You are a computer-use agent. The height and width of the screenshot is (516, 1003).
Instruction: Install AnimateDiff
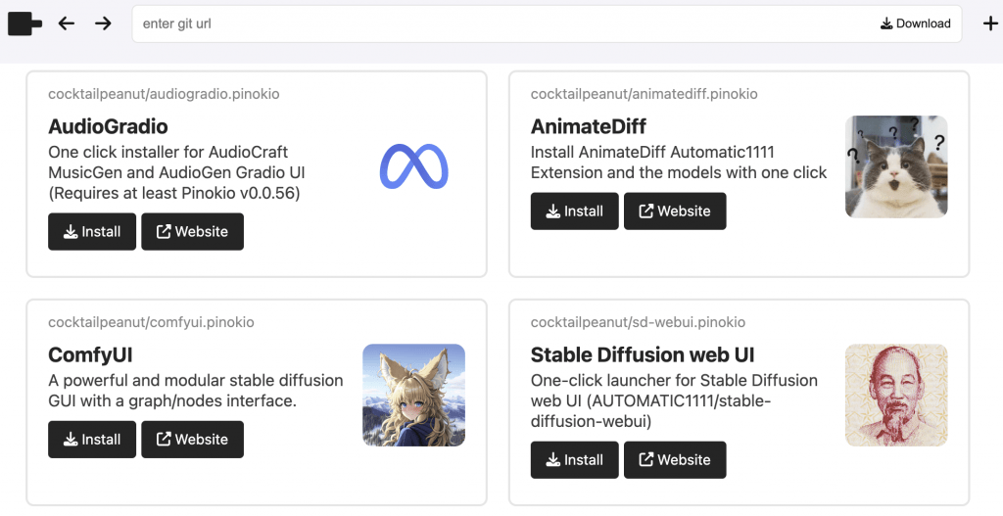point(574,211)
